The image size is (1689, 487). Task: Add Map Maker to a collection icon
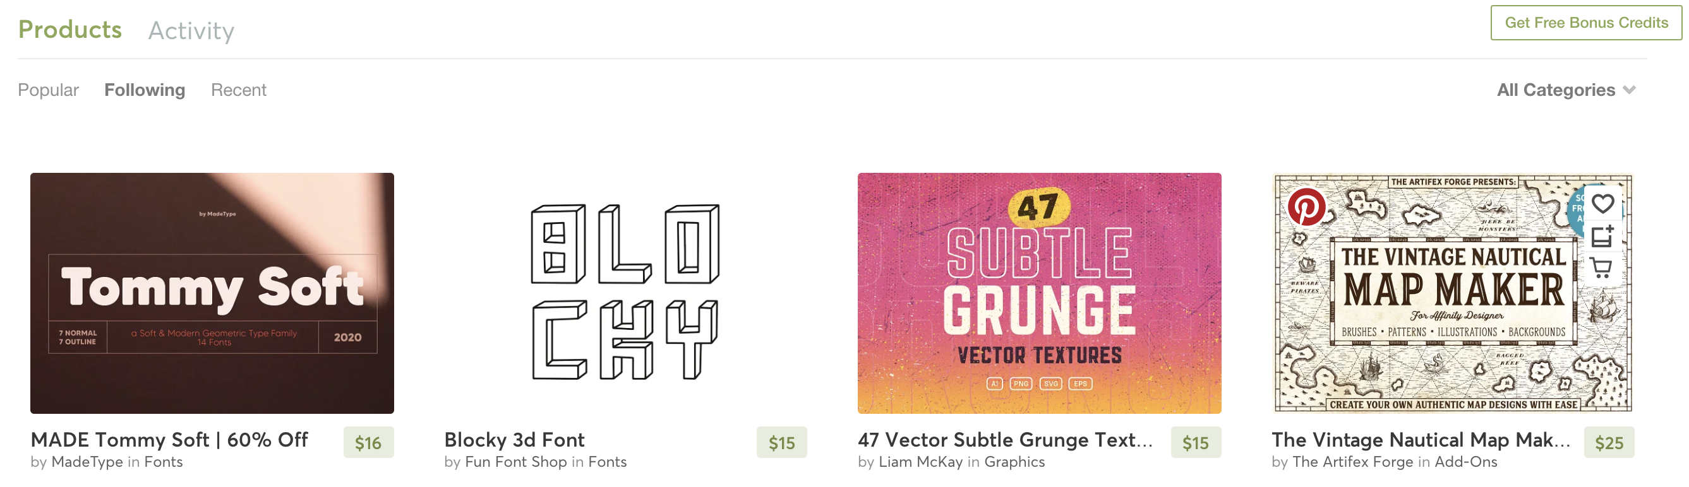[1602, 236]
